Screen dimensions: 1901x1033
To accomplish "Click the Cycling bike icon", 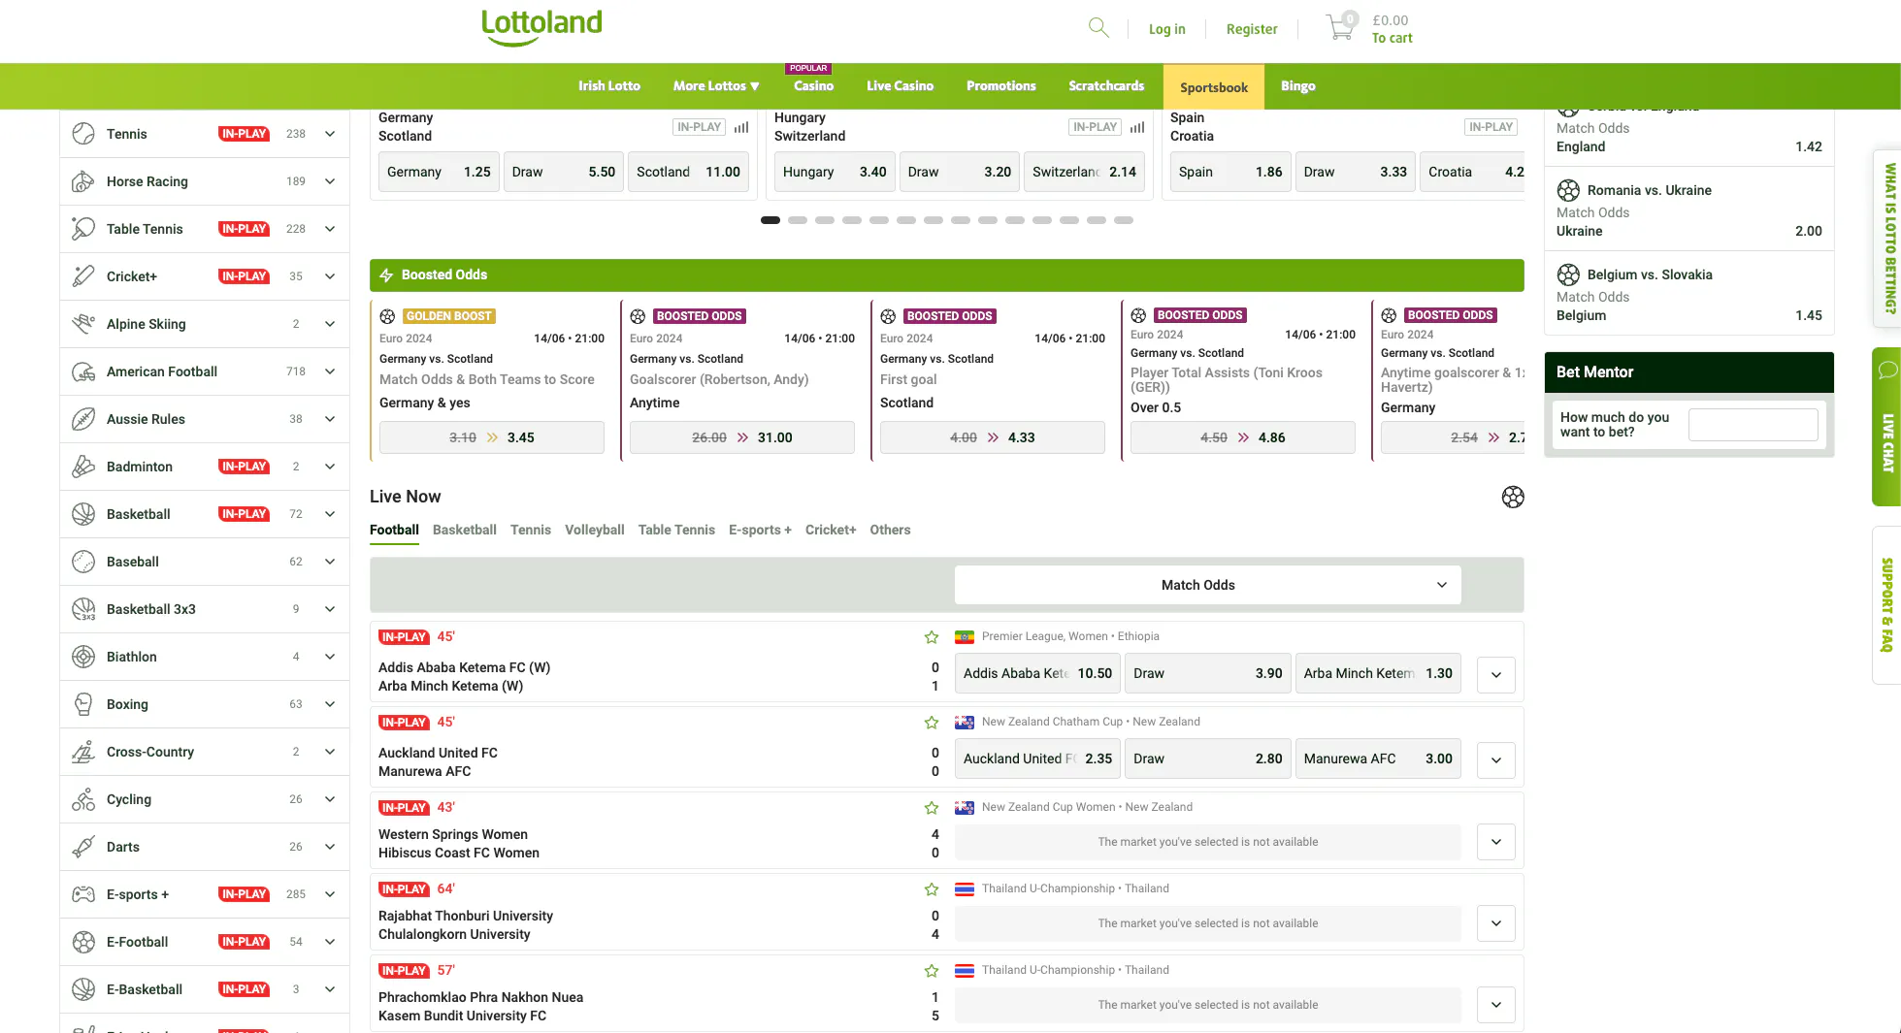I will pyautogui.click(x=83, y=799).
